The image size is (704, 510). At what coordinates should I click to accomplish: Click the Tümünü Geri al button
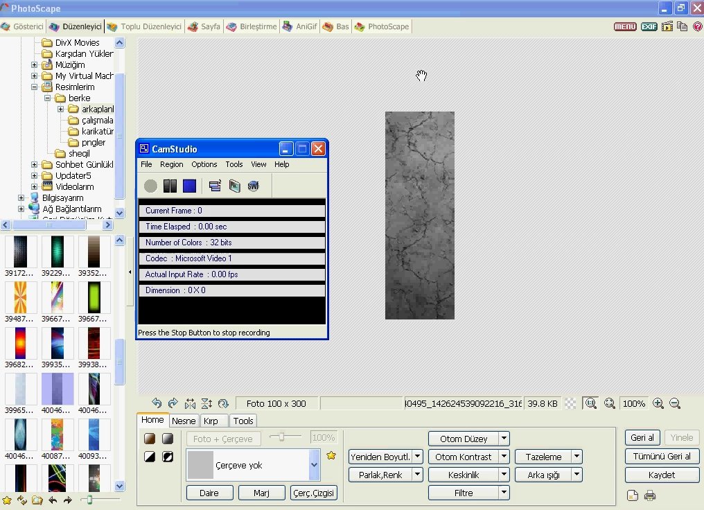pos(662,456)
